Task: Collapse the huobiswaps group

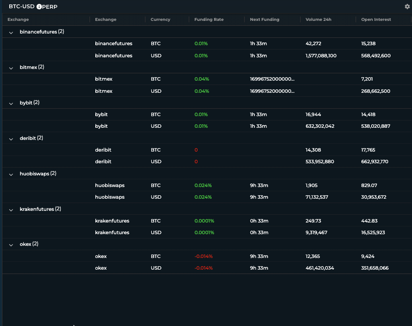Action: click(11, 174)
